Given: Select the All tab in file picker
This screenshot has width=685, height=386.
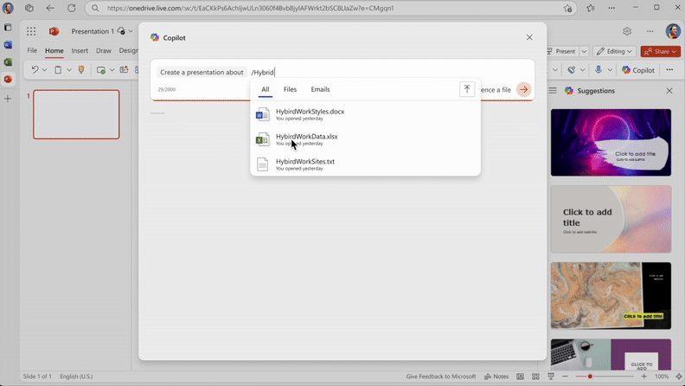Looking at the screenshot, I should pos(266,89).
